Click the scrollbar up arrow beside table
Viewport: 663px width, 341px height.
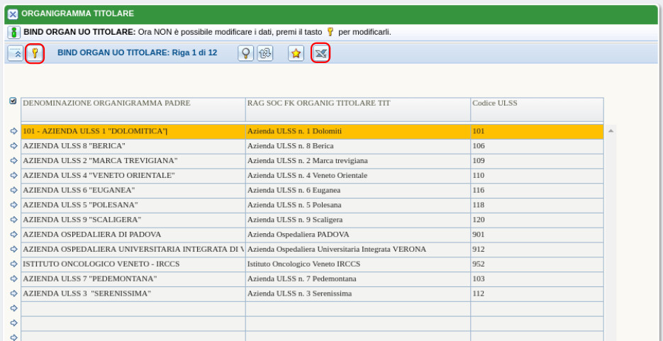pyautogui.click(x=610, y=131)
